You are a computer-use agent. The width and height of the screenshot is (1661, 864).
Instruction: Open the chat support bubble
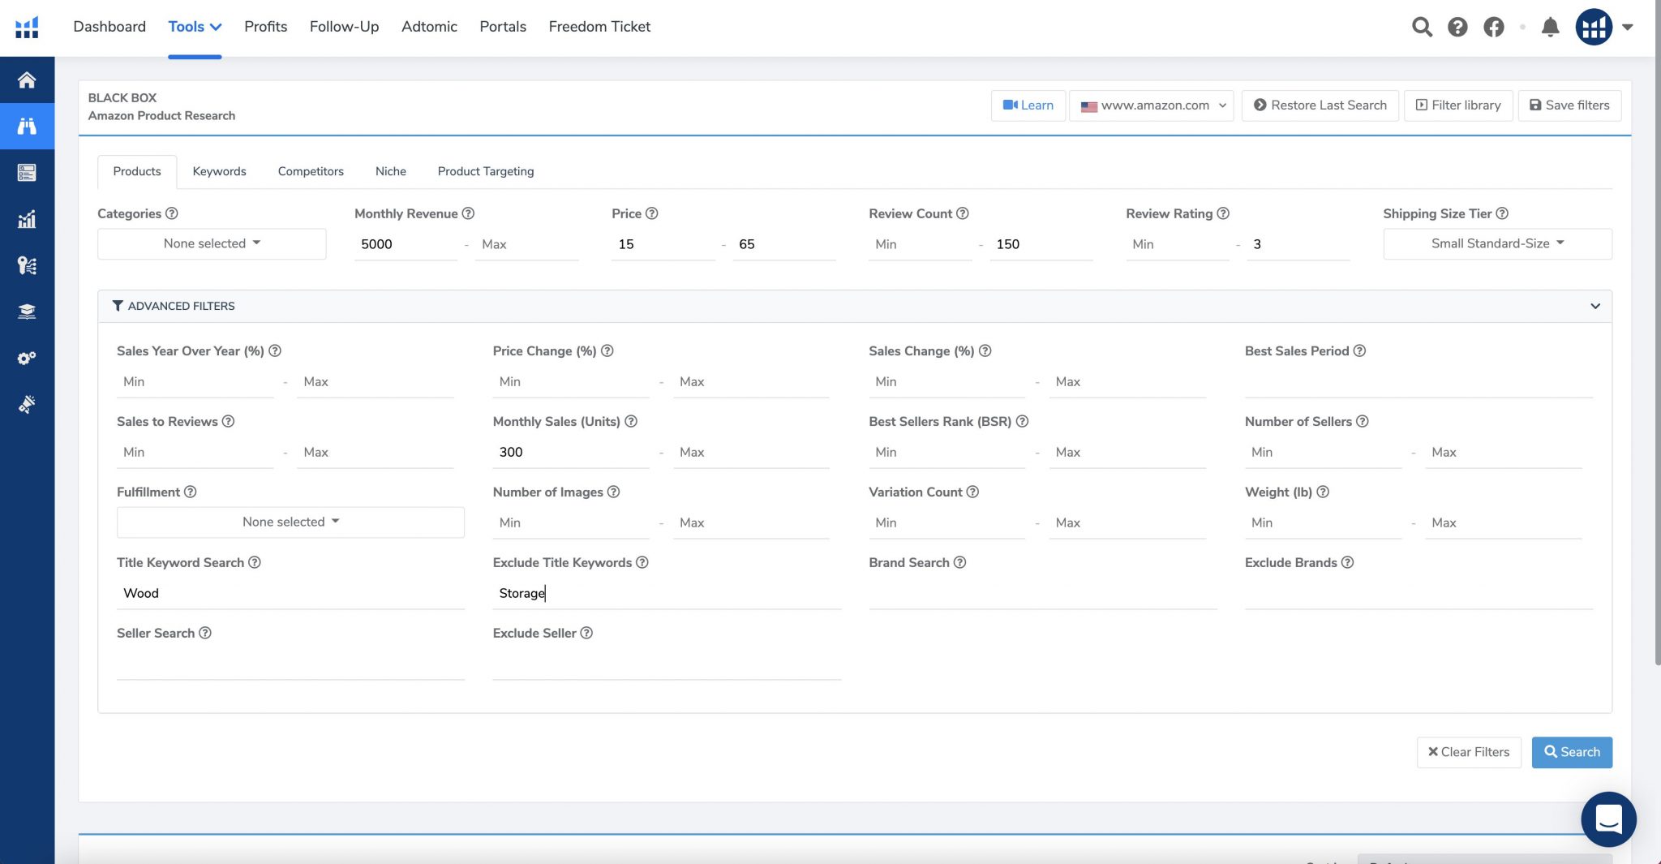[x=1607, y=819]
